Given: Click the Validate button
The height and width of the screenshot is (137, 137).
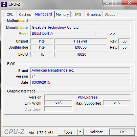Looking at the screenshot, I should click(x=96, y=132).
